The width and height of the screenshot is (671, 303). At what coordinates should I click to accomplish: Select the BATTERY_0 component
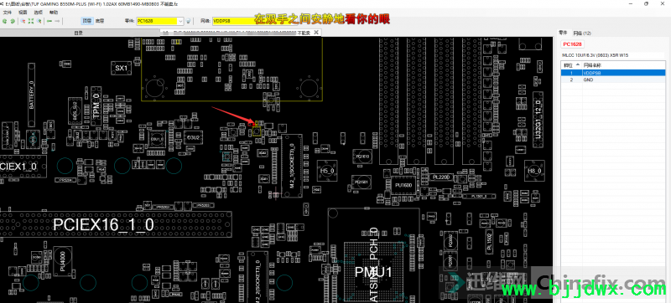(32, 95)
